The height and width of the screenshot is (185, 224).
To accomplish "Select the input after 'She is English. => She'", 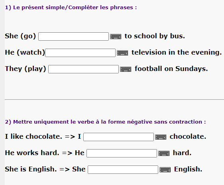I will coord(123,169).
